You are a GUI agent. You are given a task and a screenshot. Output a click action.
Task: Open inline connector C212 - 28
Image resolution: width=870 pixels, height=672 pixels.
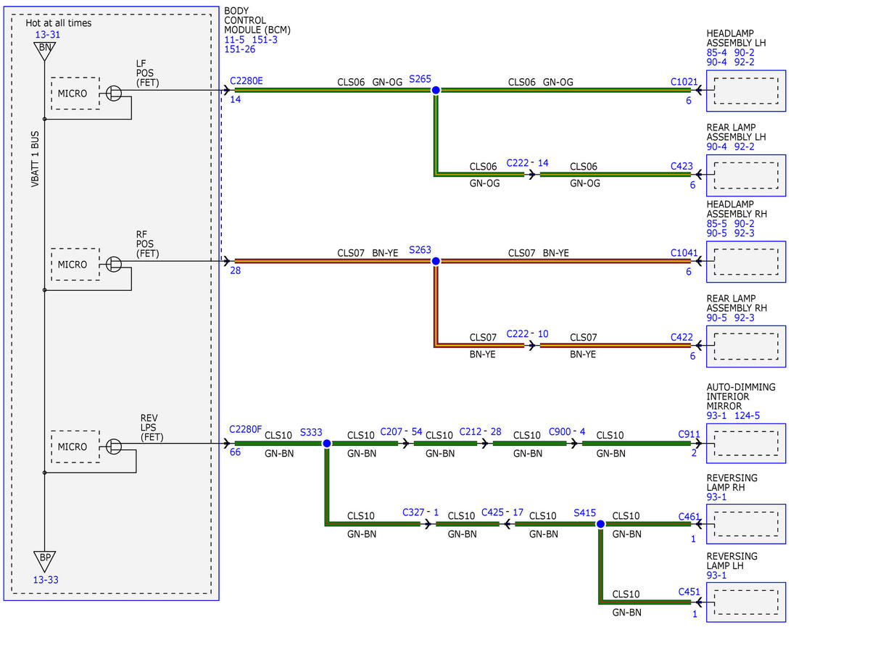pyautogui.click(x=481, y=431)
